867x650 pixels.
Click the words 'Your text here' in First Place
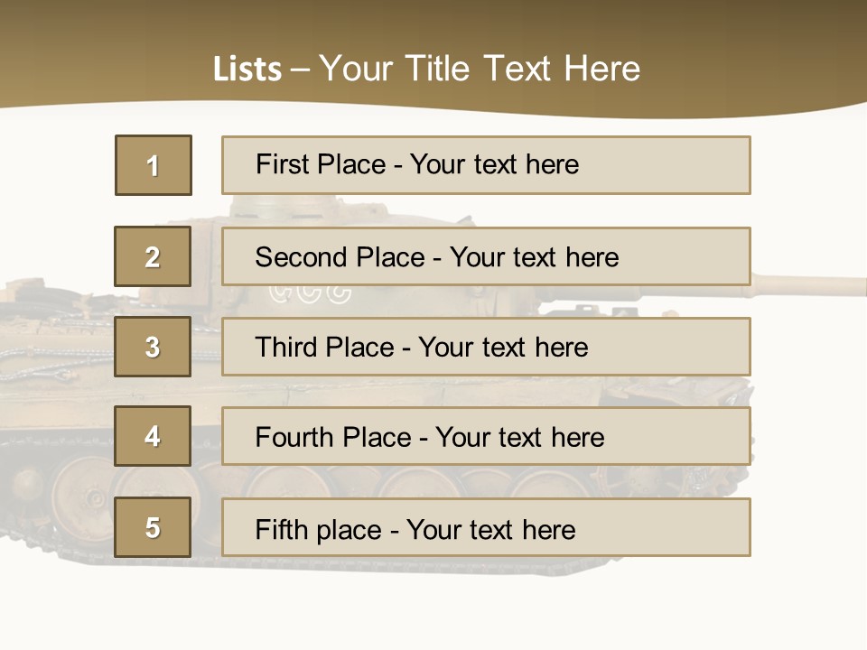click(x=494, y=164)
